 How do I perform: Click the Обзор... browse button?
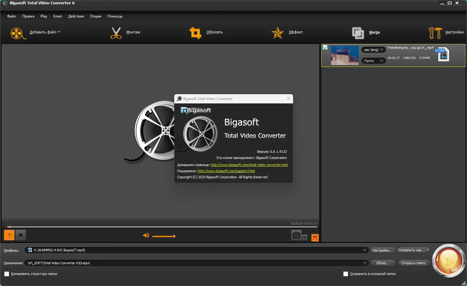pos(383,263)
